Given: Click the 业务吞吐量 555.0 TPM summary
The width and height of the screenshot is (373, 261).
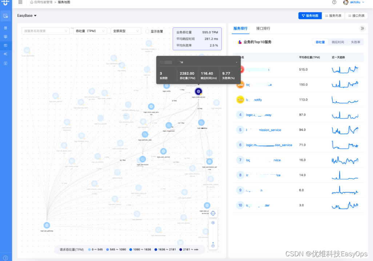Looking at the screenshot, I should point(197,32).
